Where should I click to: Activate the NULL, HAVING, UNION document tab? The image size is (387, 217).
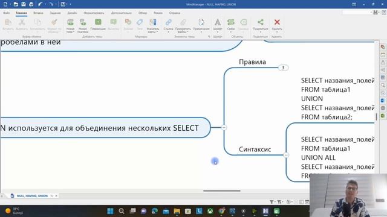(x=32, y=196)
